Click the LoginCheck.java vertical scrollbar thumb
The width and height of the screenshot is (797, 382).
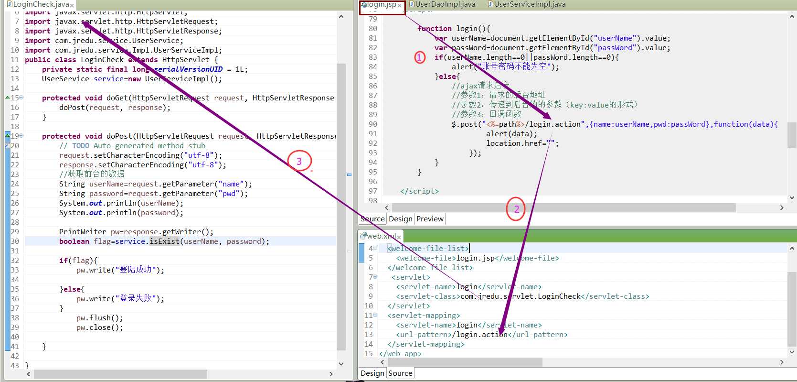tap(341, 207)
